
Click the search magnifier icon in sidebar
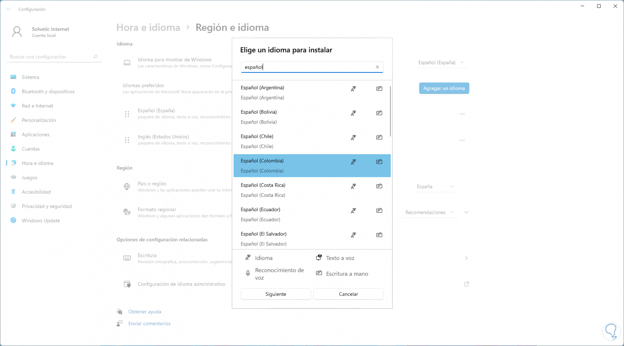click(95, 57)
